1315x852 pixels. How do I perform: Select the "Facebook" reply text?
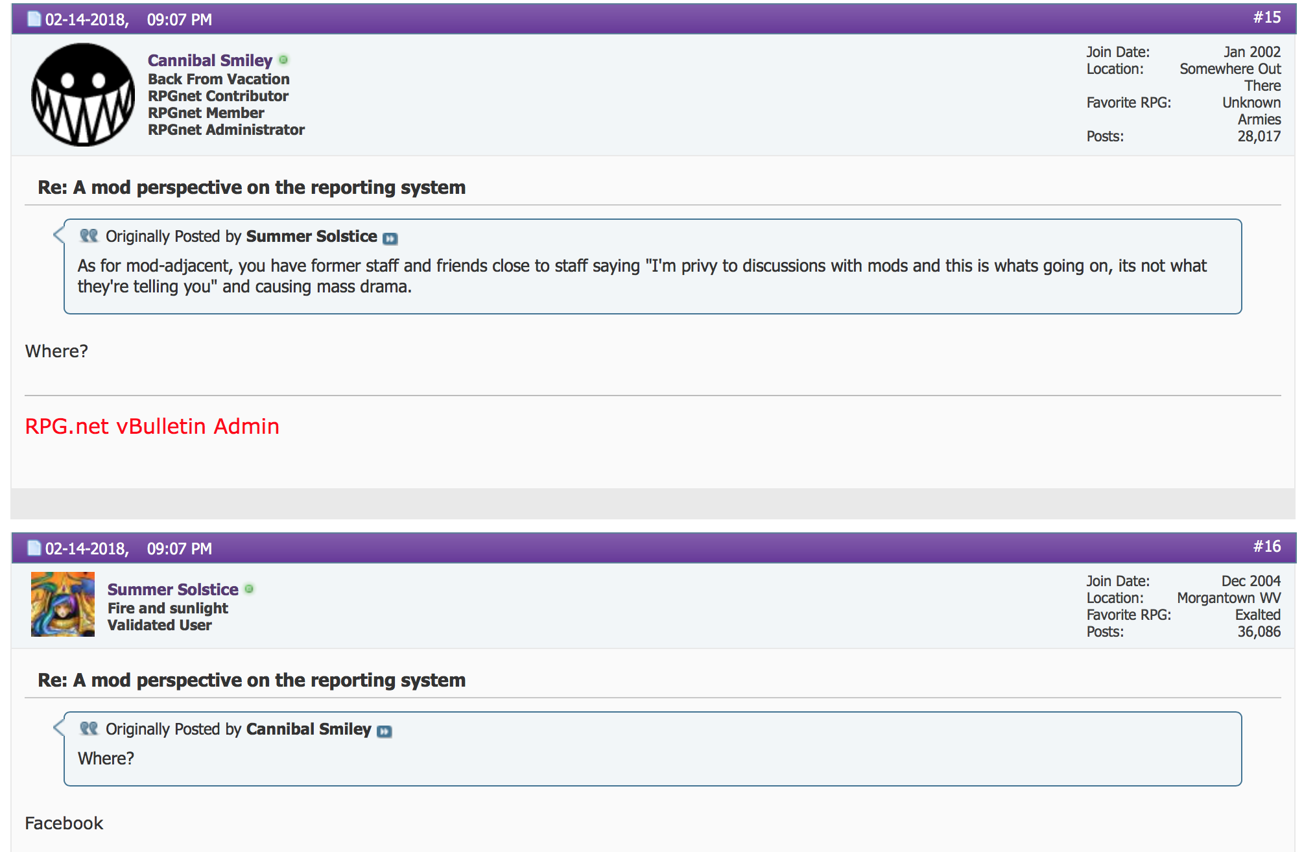64,823
